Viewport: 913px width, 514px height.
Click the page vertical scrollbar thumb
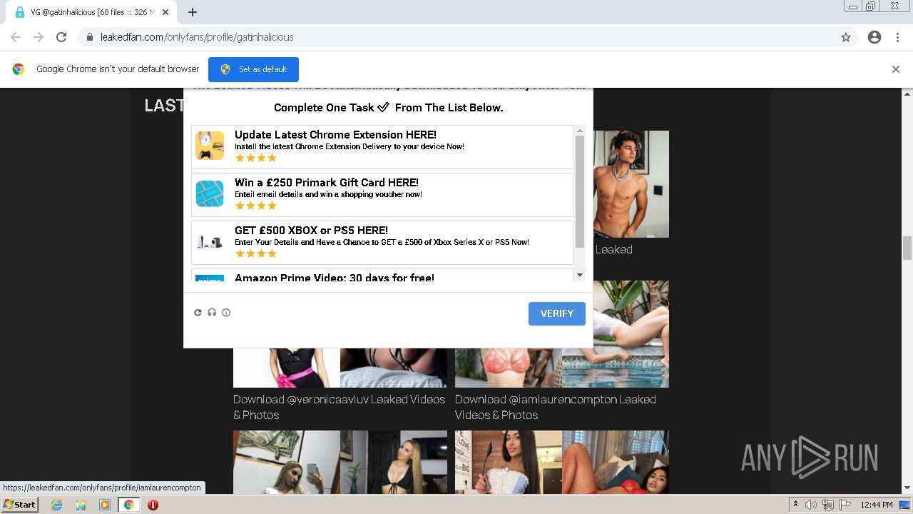pyautogui.click(x=907, y=248)
